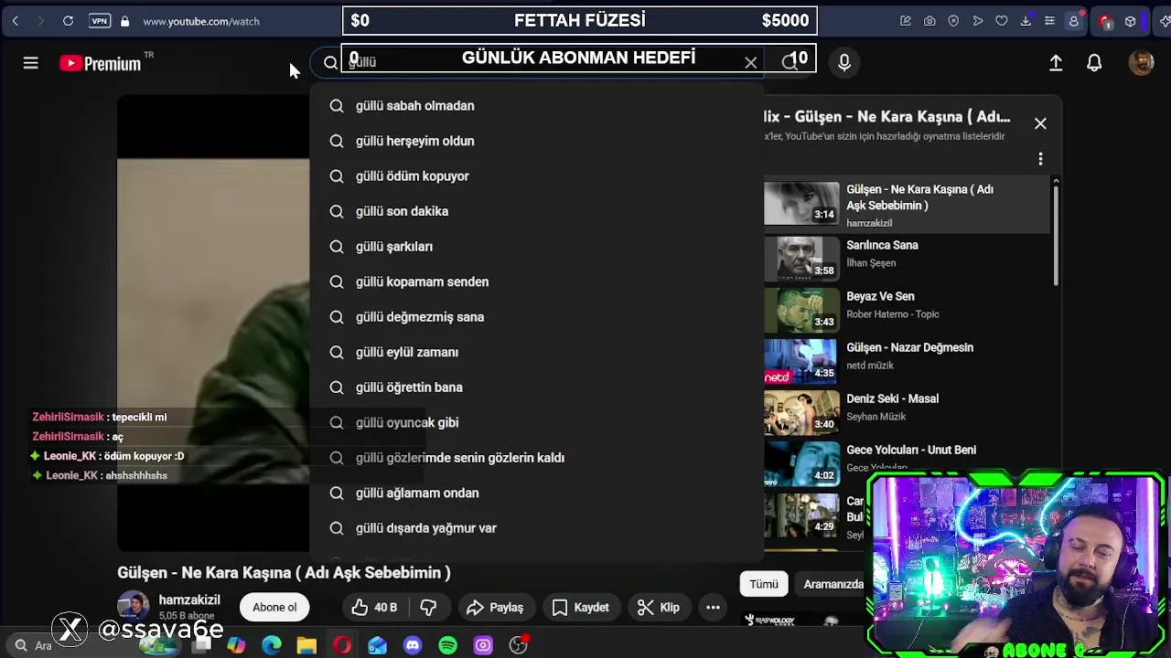Save the video with Kaydet
This screenshot has height=658, width=1171.
click(581, 607)
